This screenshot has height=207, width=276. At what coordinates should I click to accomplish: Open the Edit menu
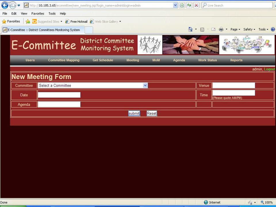(14, 14)
